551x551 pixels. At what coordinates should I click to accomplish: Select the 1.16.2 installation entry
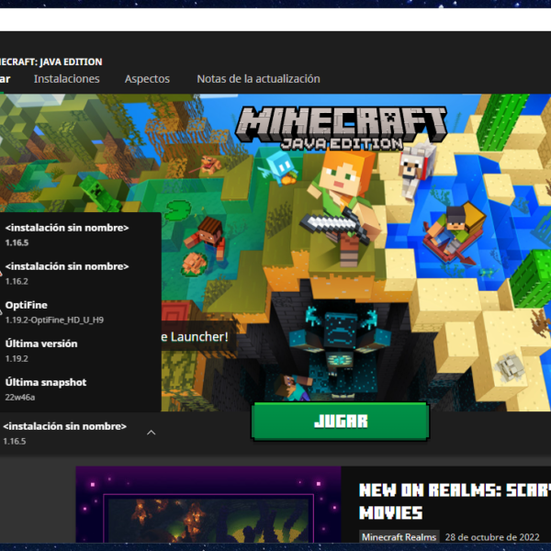(x=81, y=274)
